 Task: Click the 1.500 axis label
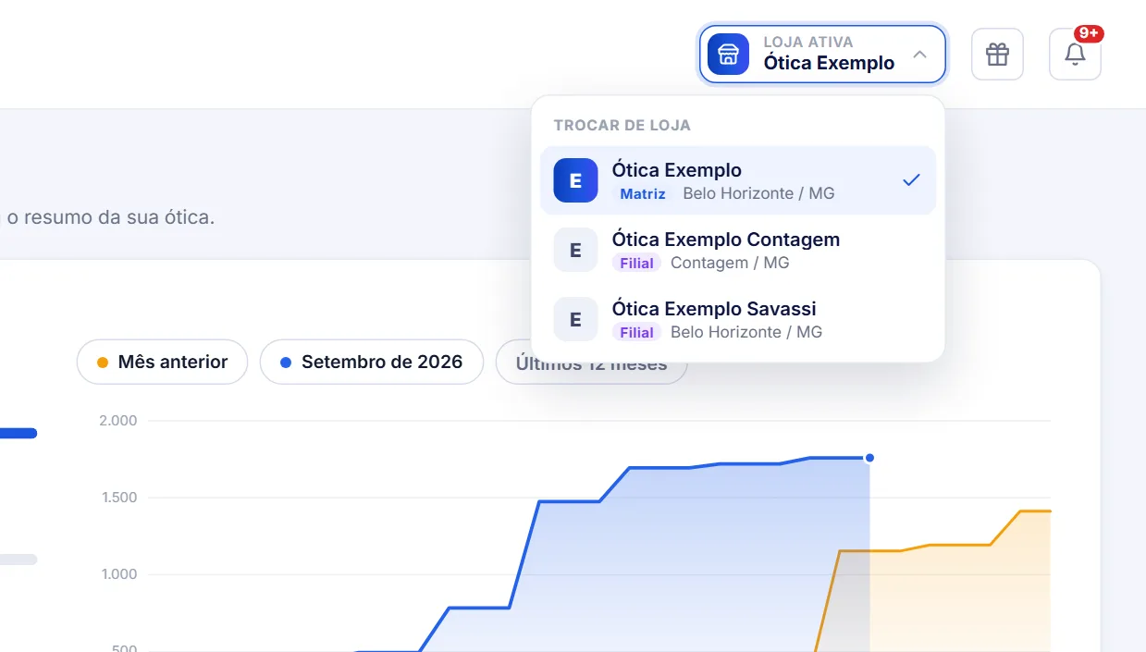point(117,498)
